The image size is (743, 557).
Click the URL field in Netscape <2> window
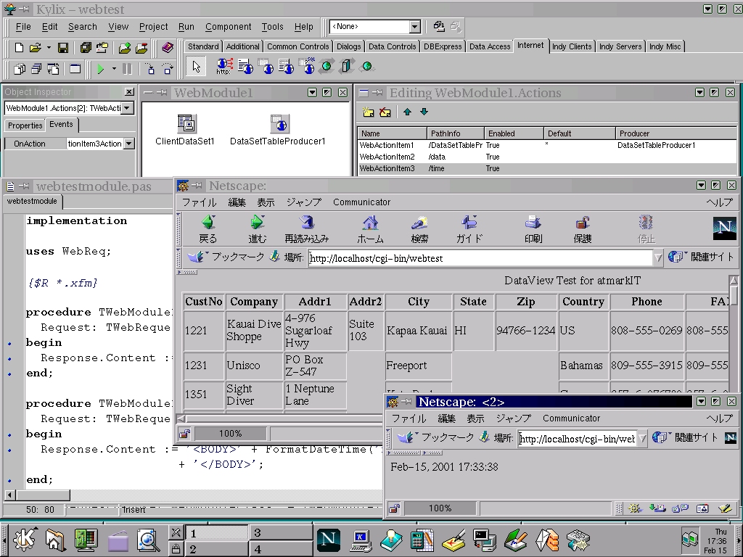pos(578,439)
